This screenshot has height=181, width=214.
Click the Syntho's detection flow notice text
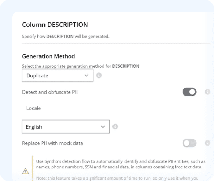[121, 164]
